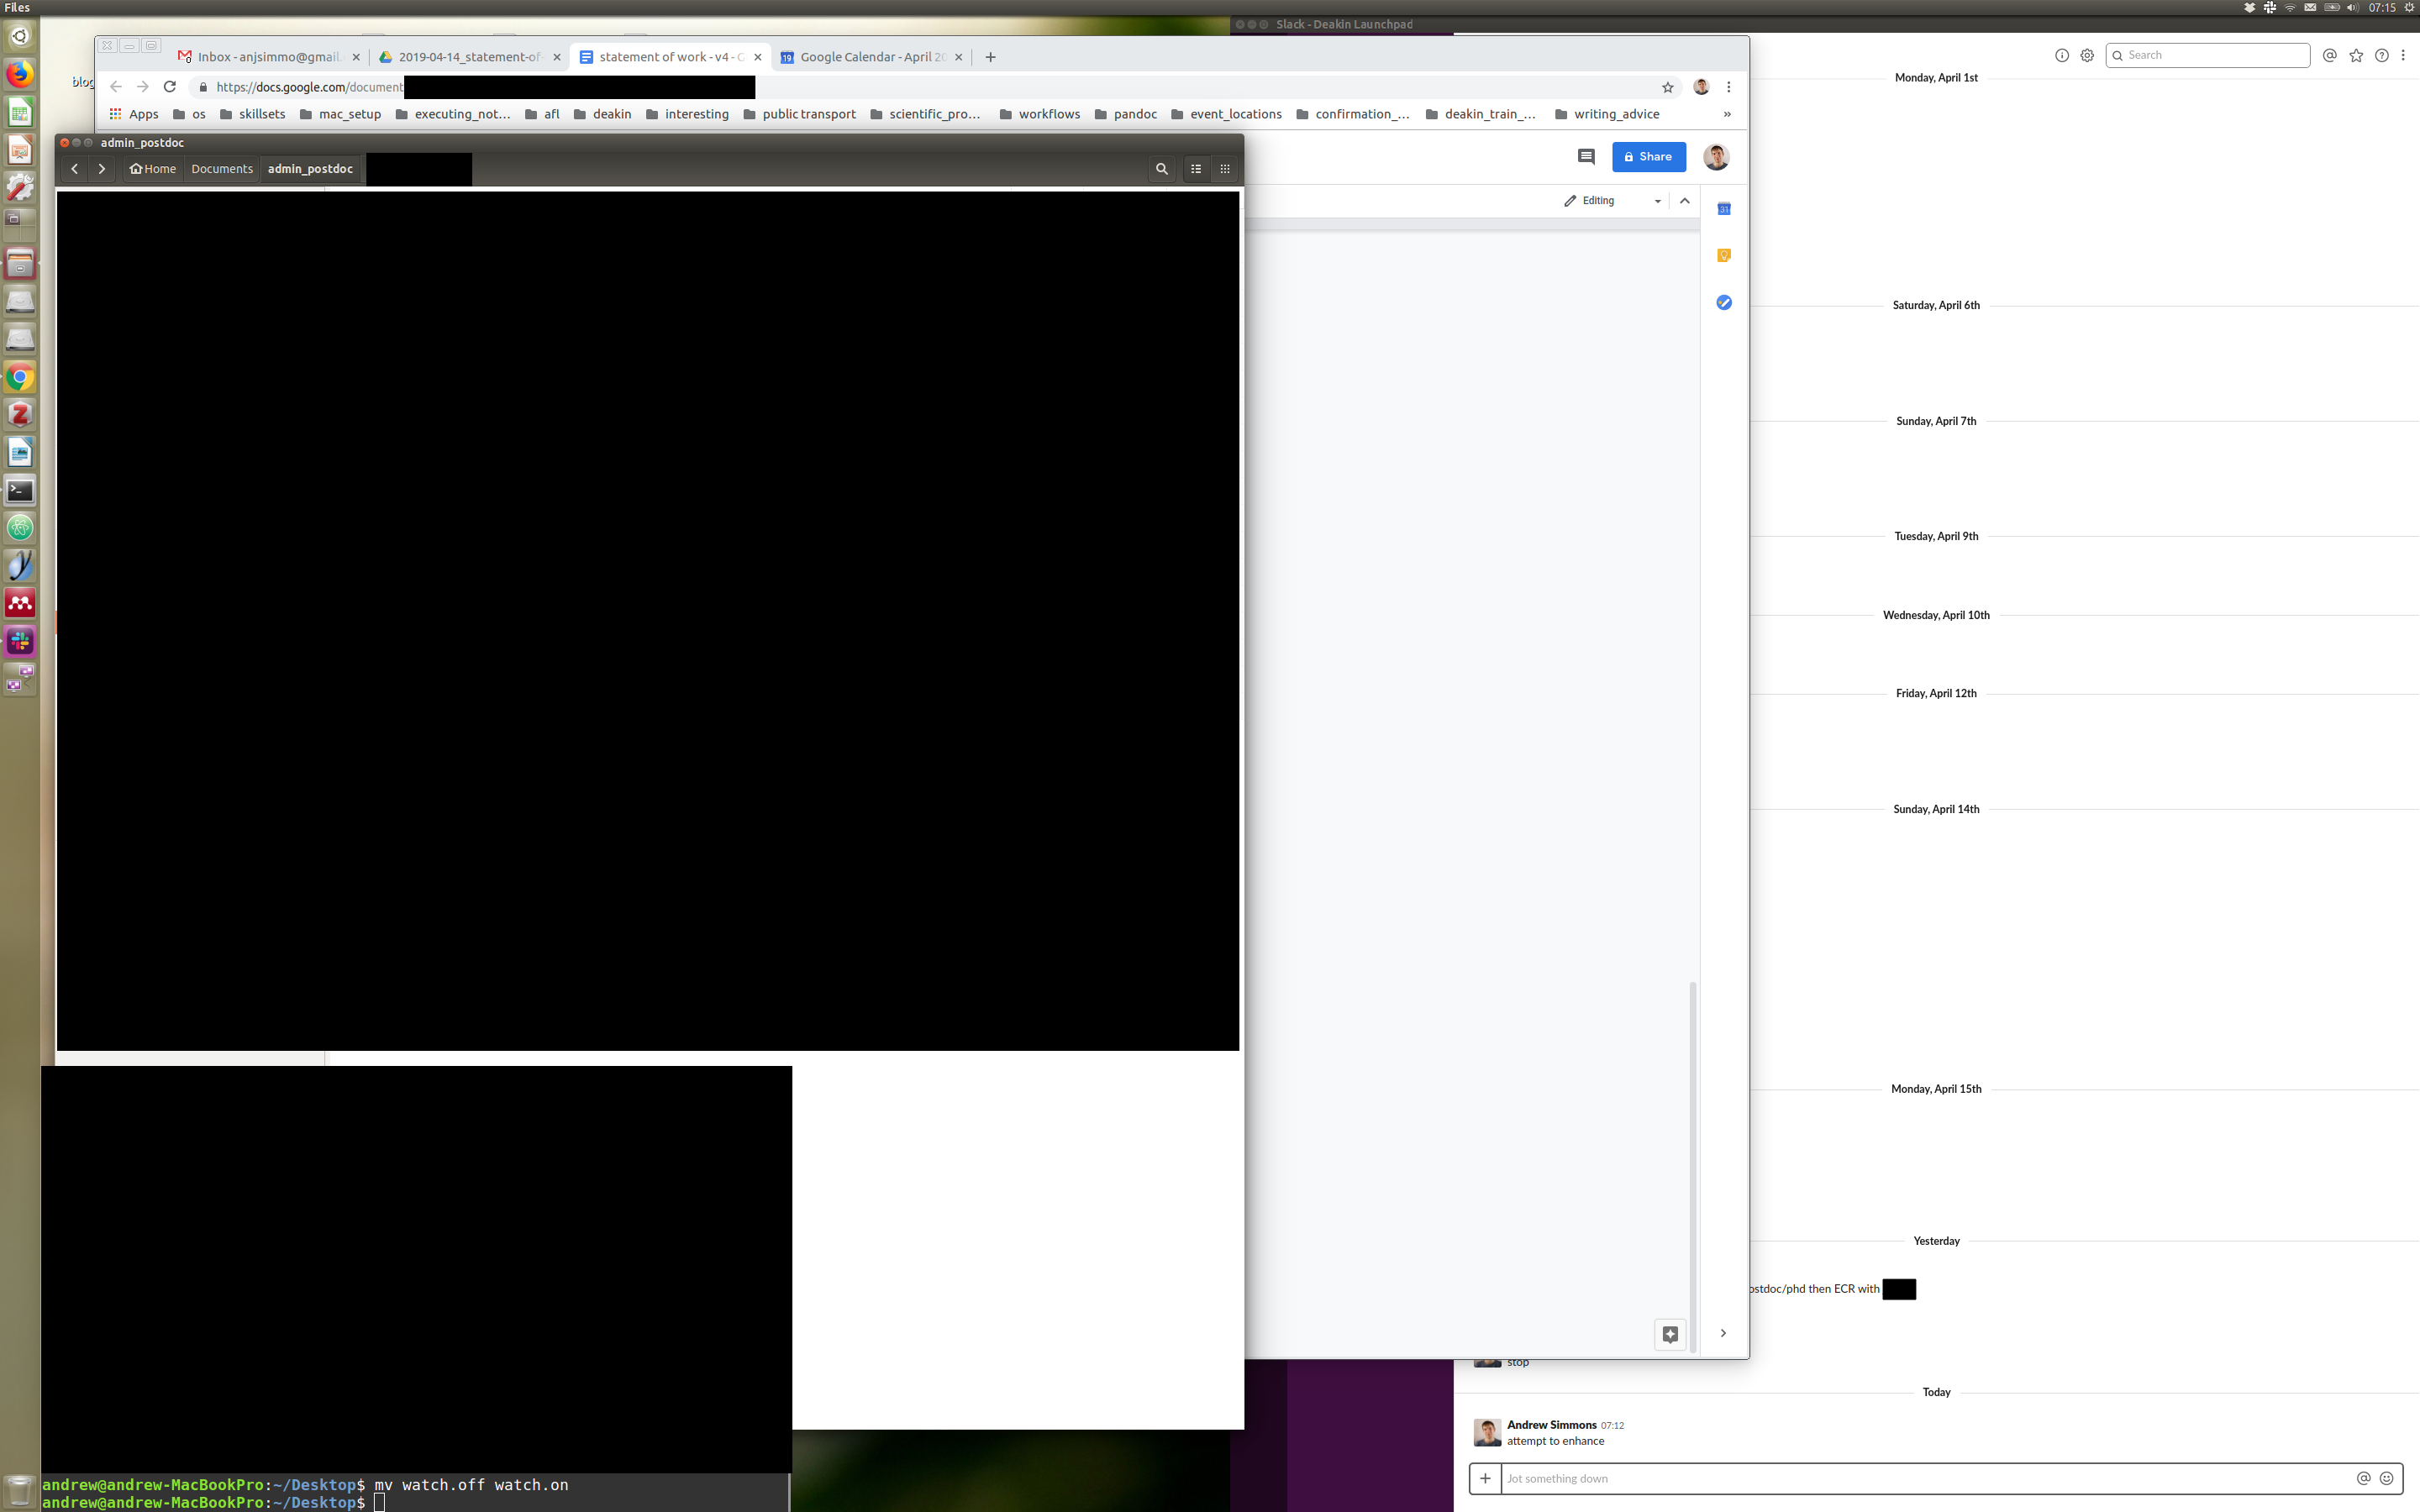This screenshot has width=2420, height=1512.
Task: Open comment history in Google Docs
Action: (1585, 156)
